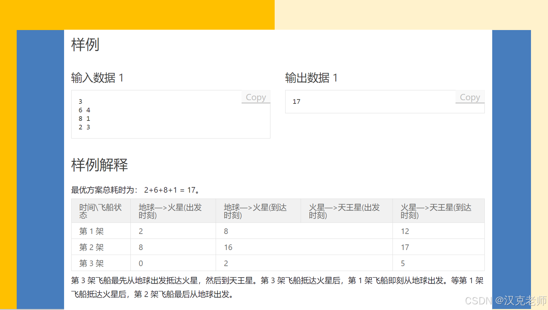Select the heading '样例'

pyautogui.click(x=85, y=45)
